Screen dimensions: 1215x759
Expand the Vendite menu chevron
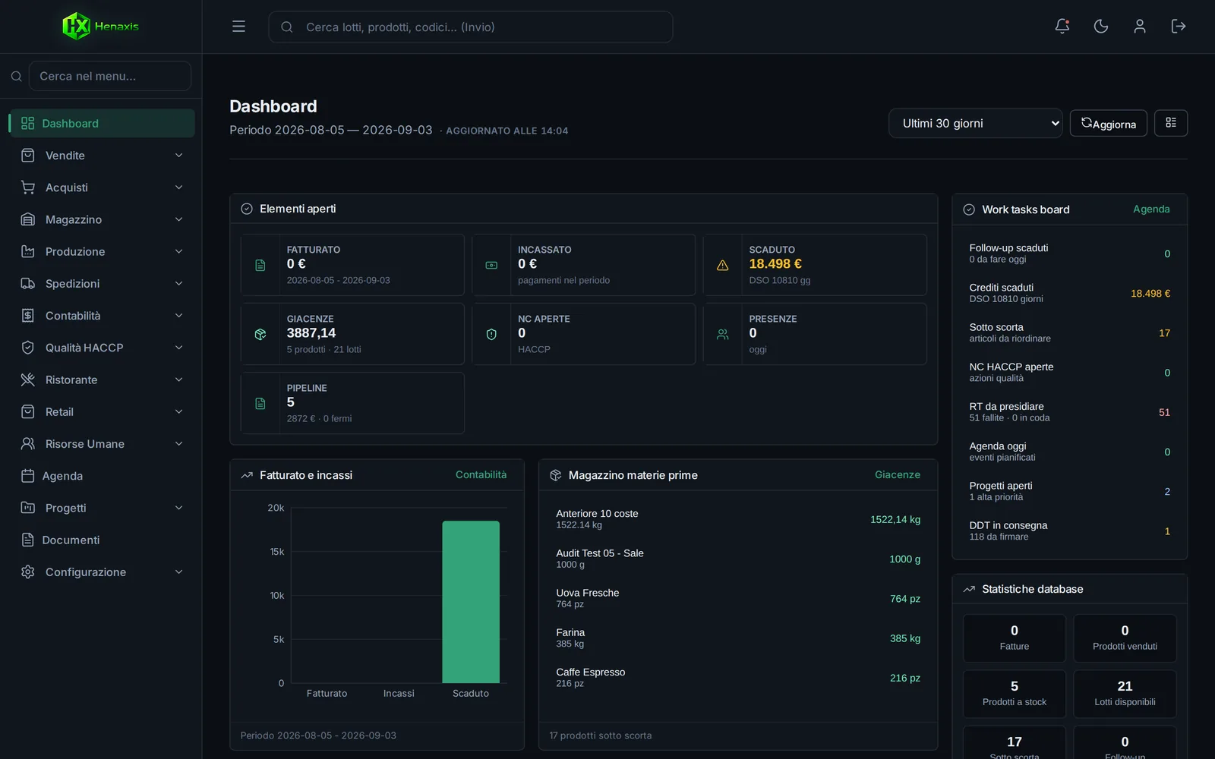click(x=179, y=156)
